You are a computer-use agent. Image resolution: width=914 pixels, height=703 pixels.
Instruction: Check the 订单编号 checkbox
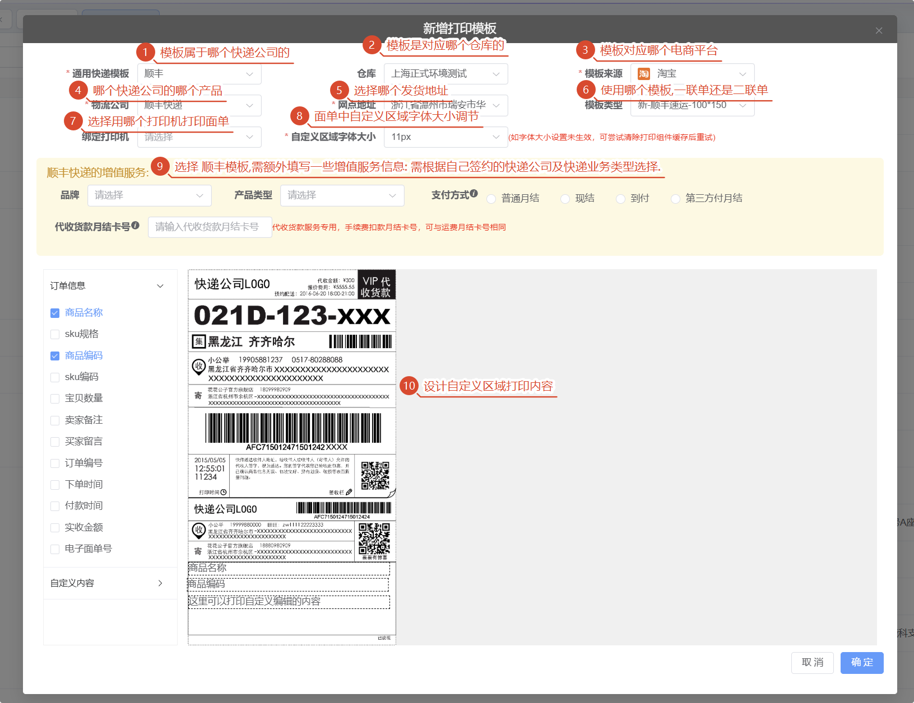point(55,463)
